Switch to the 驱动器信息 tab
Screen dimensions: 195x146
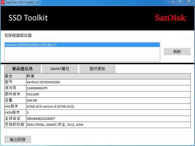(x=23, y=69)
